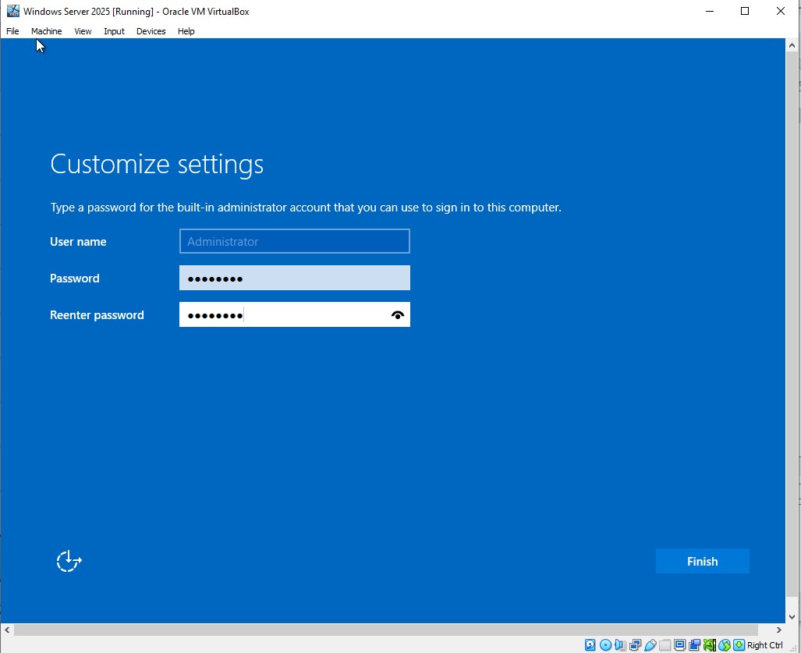The image size is (801, 653).
Task: Reveal password with the eye icon
Action: (x=398, y=315)
